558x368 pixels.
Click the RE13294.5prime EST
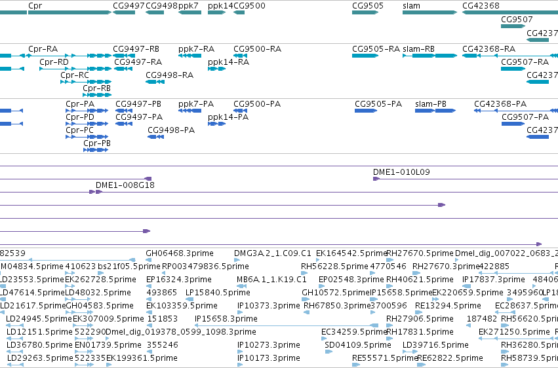pos(419,312)
